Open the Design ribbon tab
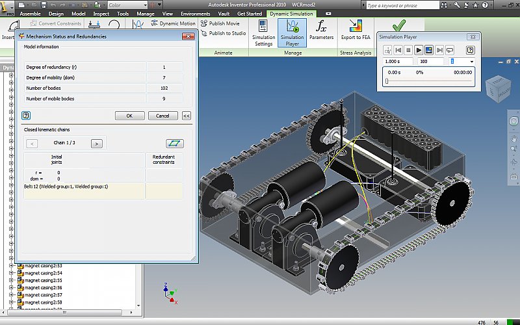This screenshot has width=520, height=325. pyautogui.click(x=56, y=14)
